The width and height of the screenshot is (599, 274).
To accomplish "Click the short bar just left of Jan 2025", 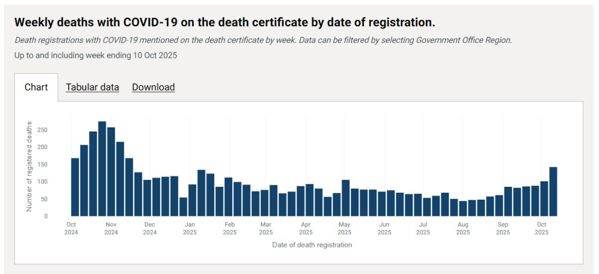I will pos(183,207).
